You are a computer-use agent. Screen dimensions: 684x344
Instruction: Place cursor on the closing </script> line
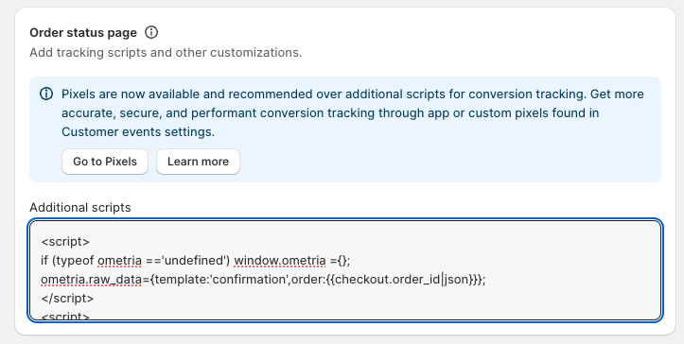[x=67, y=299]
